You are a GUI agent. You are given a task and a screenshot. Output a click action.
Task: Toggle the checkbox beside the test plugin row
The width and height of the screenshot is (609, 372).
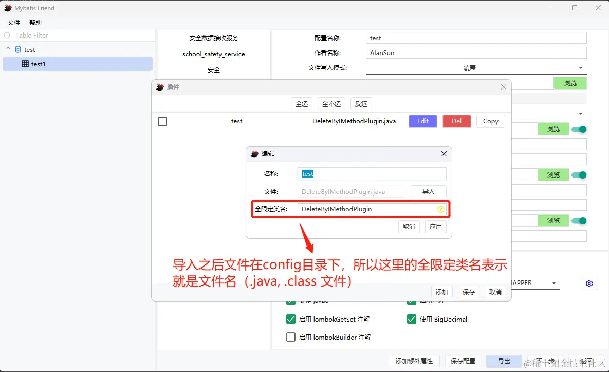point(162,121)
